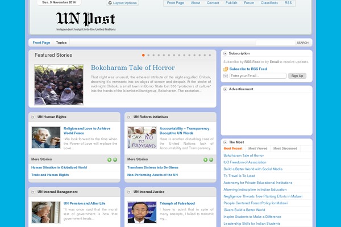This screenshot has height=227, width=341.
Task: Open Build a Better World with Social Media
Action: pyautogui.click(x=253, y=169)
